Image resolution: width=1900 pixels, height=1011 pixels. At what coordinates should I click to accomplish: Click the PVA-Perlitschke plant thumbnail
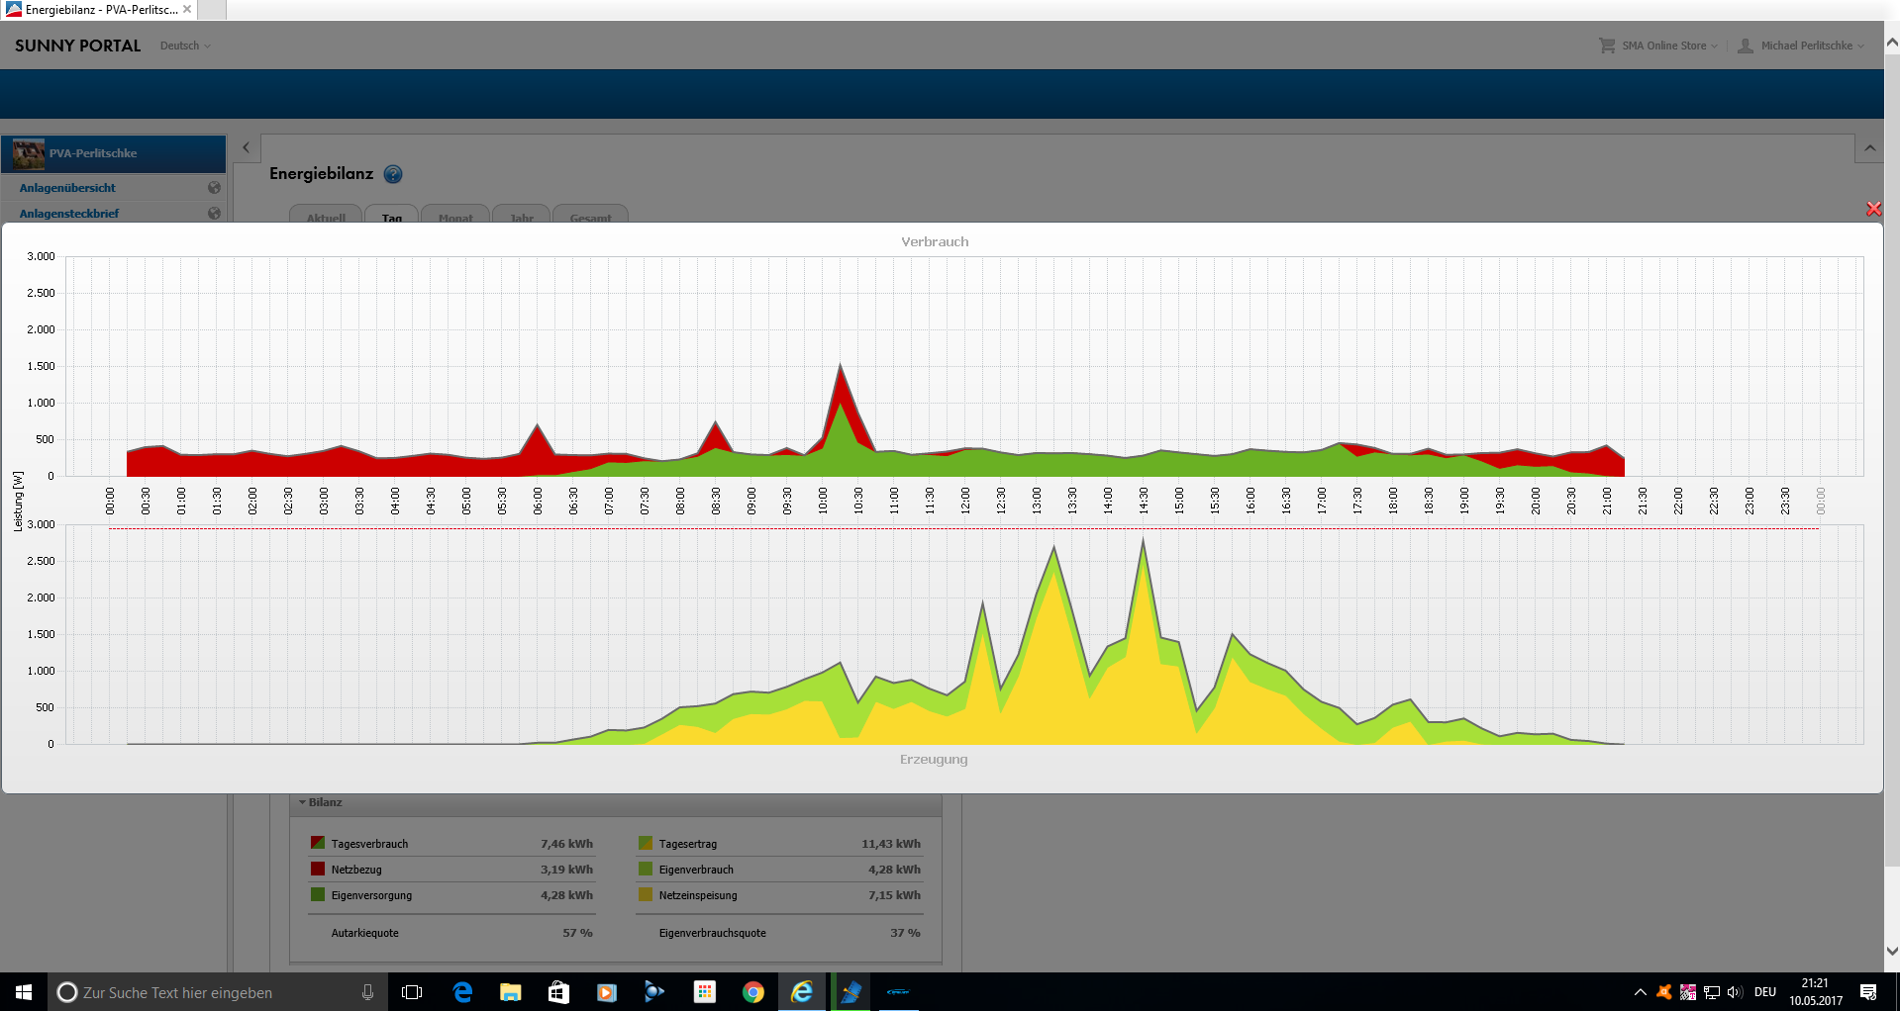(x=29, y=154)
